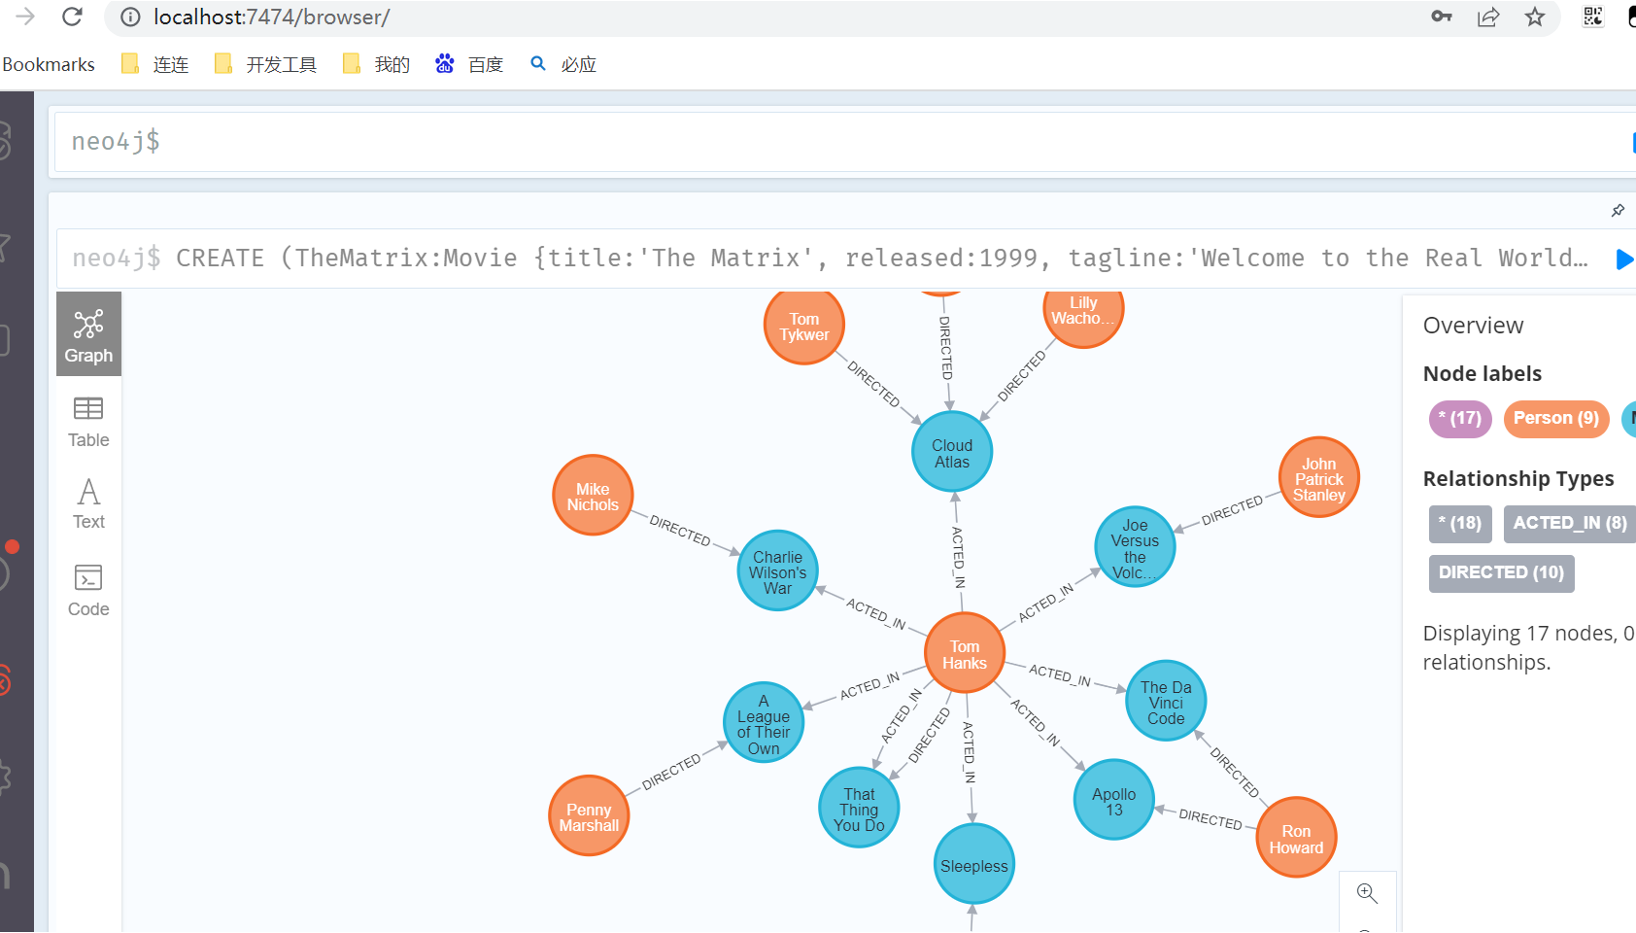Reload the browser page
The height and width of the screenshot is (933, 1636).
click(x=72, y=17)
